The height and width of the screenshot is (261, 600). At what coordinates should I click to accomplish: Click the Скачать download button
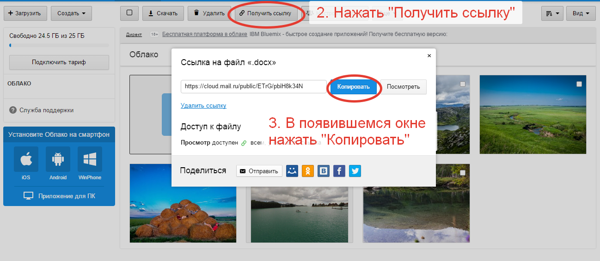pyautogui.click(x=163, y=13)
